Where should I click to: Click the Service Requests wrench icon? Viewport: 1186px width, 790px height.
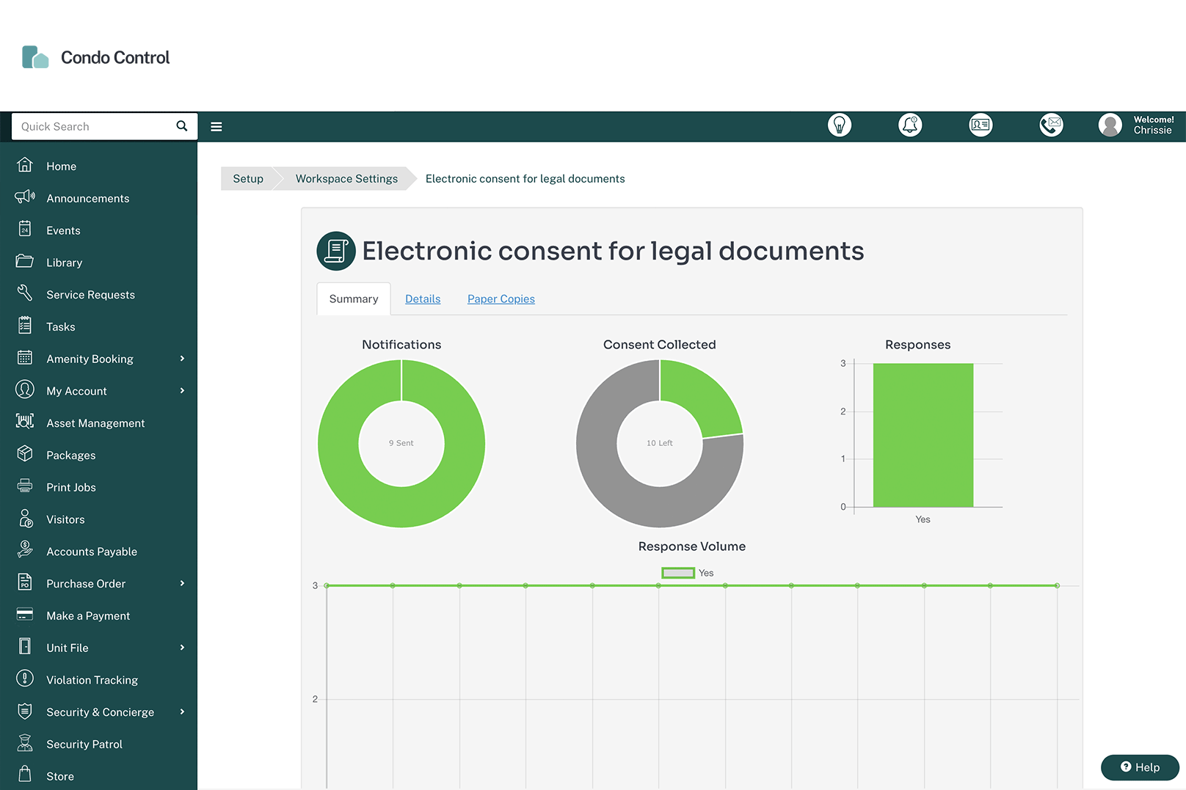(x=25, y=293)
